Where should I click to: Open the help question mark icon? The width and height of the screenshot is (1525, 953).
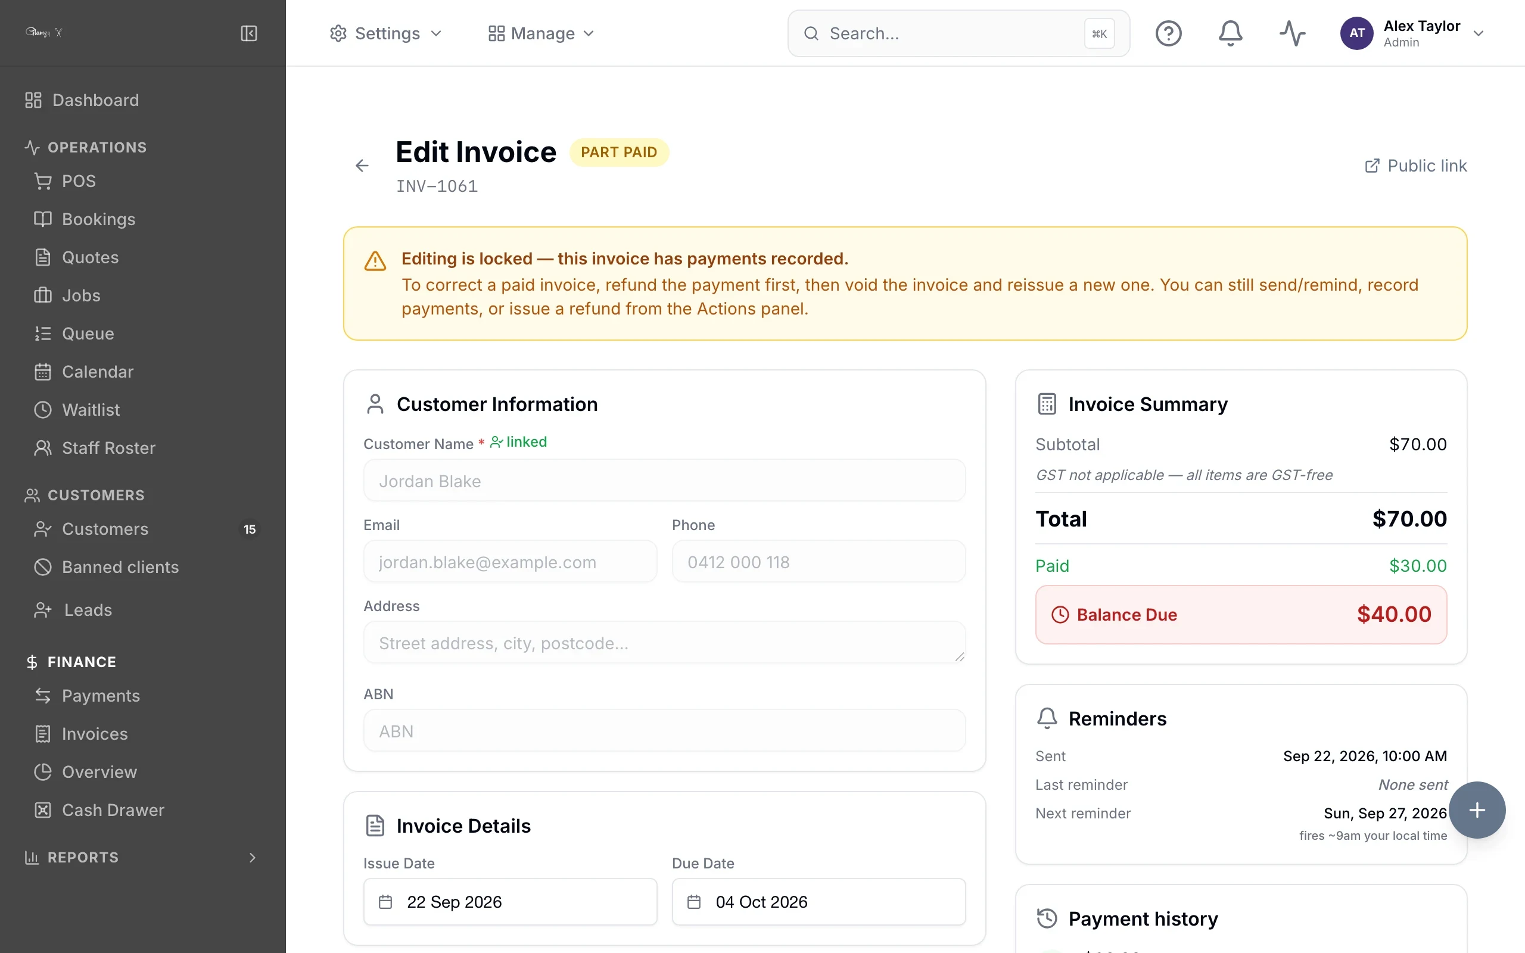coord(1168,33)
